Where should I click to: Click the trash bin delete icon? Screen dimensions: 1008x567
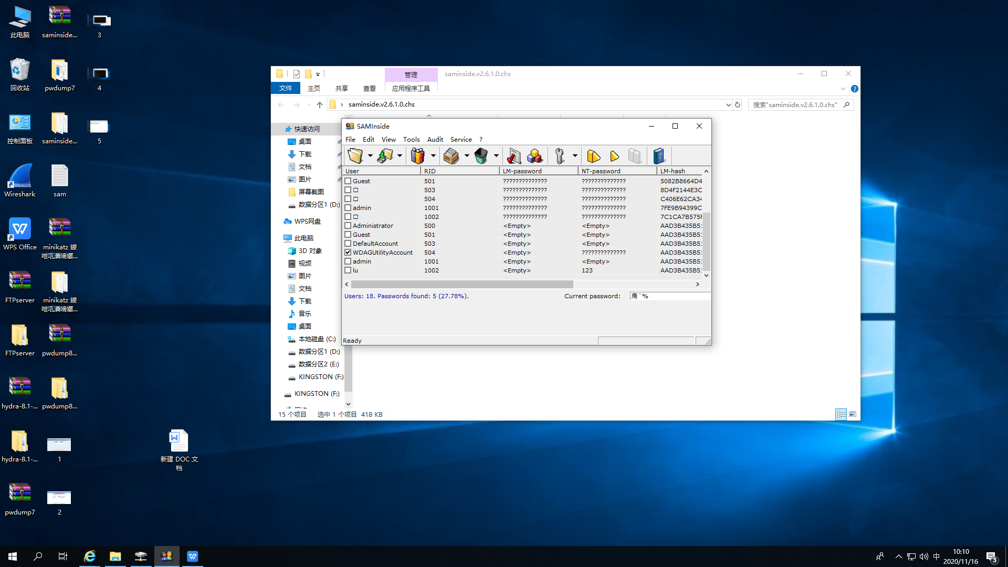(481, 156)
